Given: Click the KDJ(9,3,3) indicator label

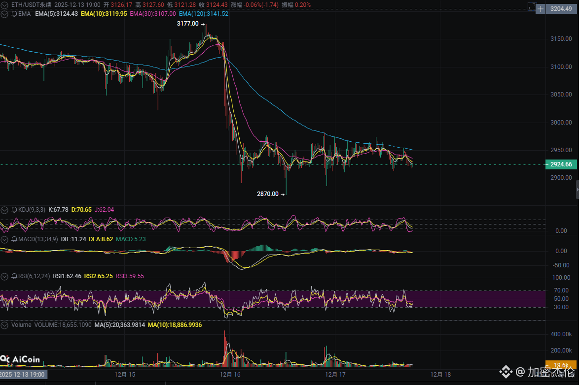Looking at the screenshot, I should [32, 210].
